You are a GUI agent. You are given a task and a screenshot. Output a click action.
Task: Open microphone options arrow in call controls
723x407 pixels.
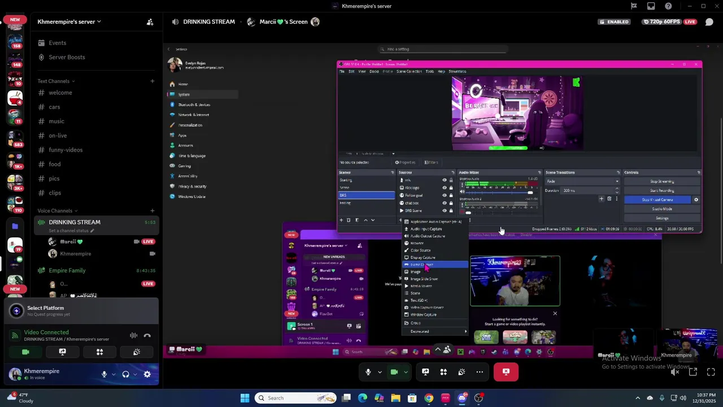coord(380,372)
